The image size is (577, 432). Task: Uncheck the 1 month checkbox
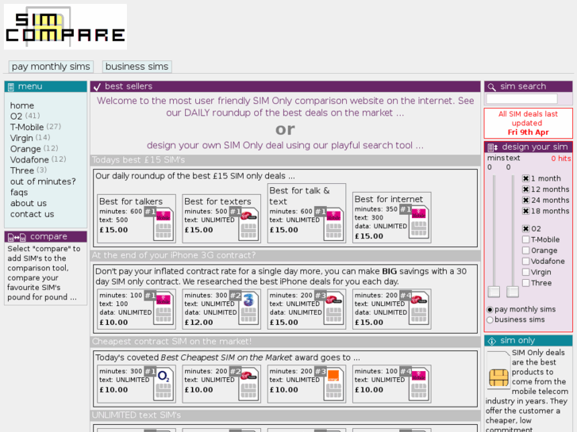[525, 178]
